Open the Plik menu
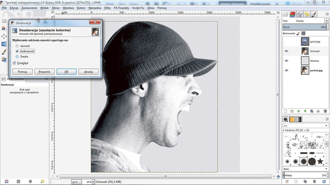This screenshot has height=185, width=330. coord(4,8)
